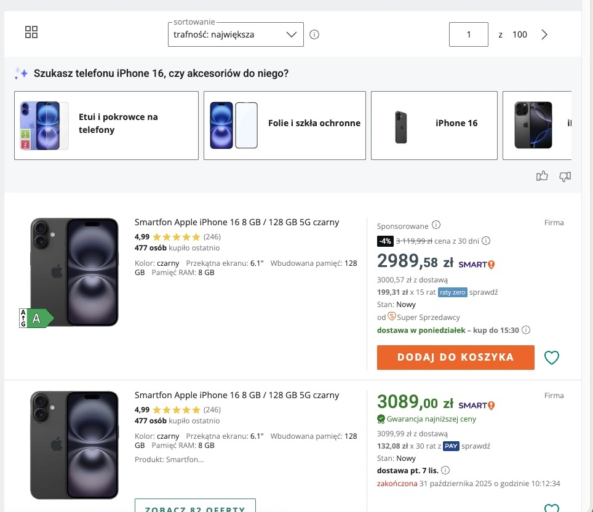593x512 pixels.
Task: Click energy class A label
Action: point(36,318)
